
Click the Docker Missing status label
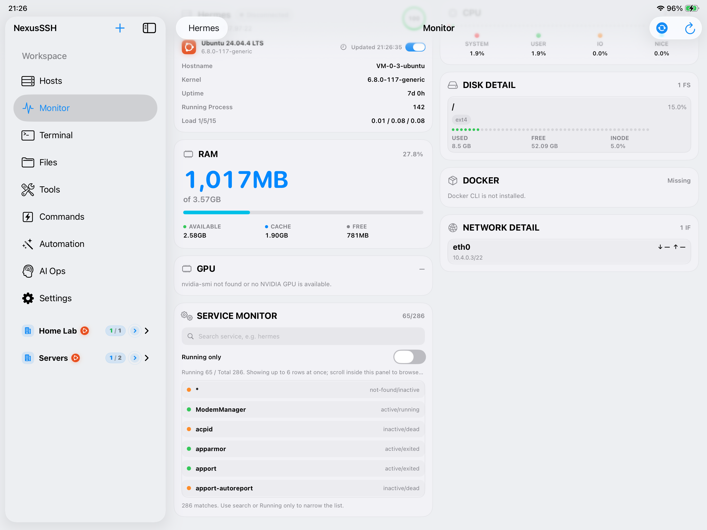(679, 181)
